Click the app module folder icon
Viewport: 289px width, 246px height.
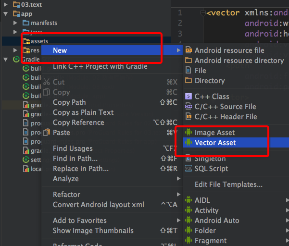click(16, 14)
